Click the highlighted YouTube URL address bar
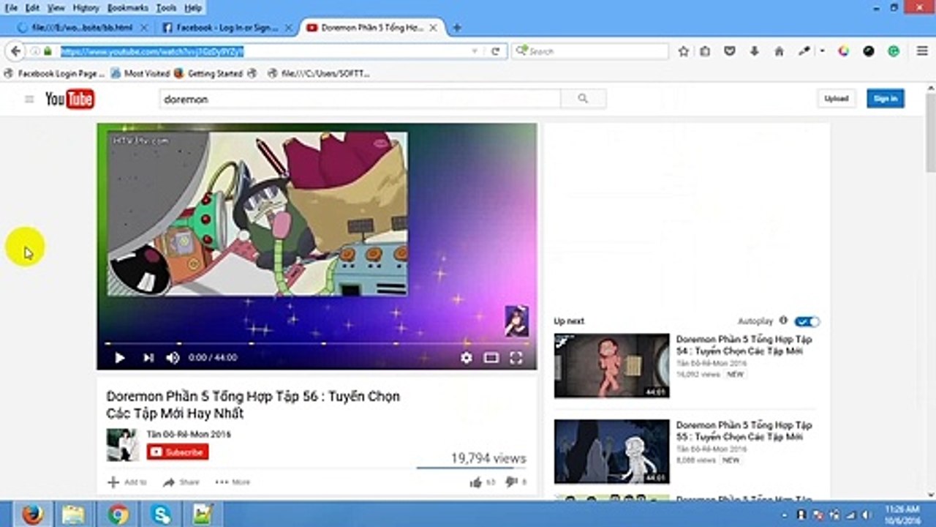The height and width of the screenshot is (527, 936). click(x=263, y=51)
